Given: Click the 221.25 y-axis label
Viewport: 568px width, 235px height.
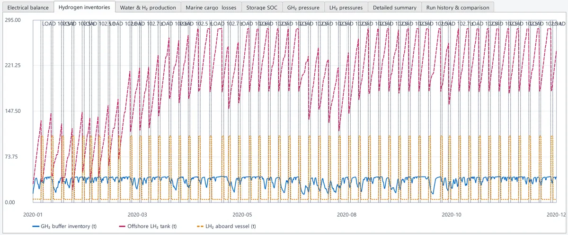Looking at the screenshot, I should (13, 65).
